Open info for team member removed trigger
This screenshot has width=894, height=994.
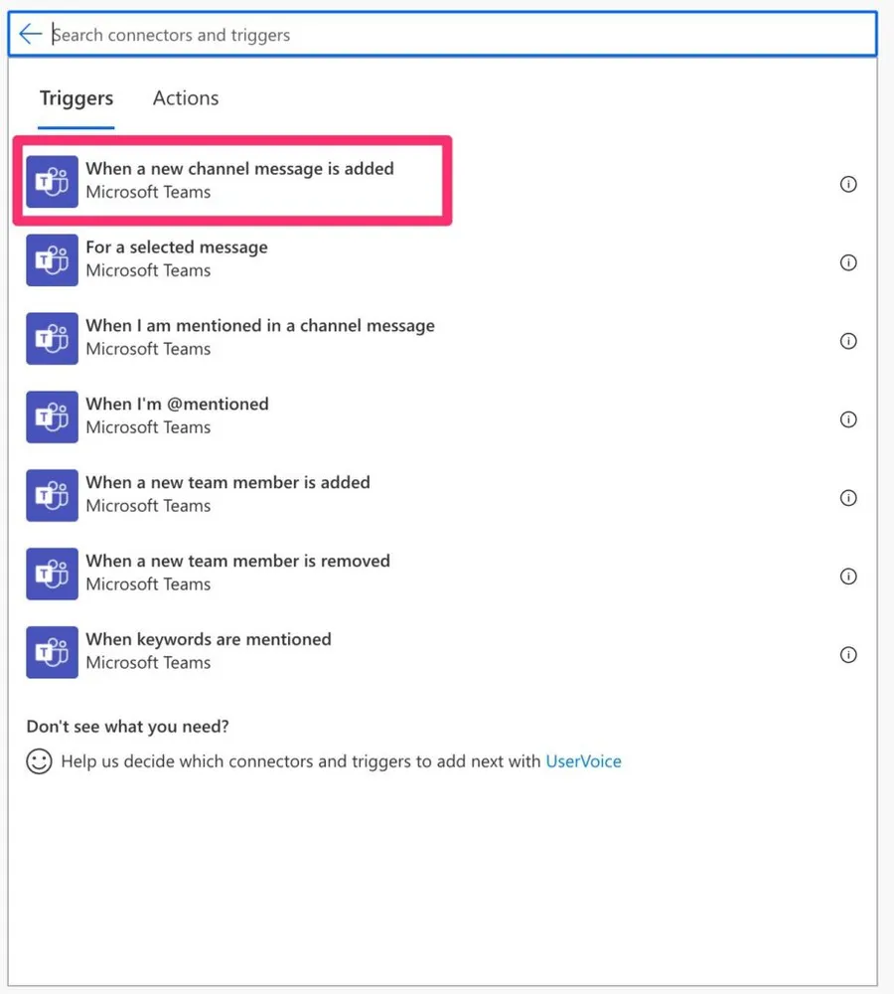tap(848, 577)
